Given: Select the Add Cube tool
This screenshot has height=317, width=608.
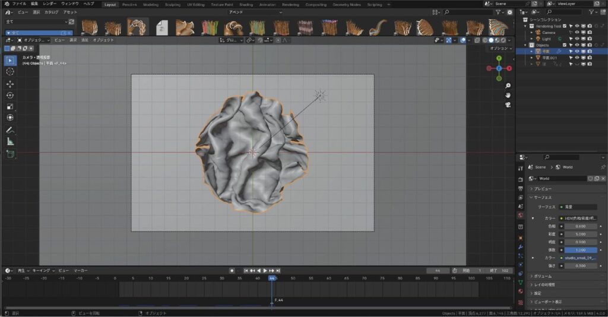Looking at the screenshot, I should coord(10,154).
